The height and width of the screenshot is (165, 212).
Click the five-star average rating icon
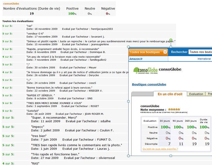click(x=174, y=109)
